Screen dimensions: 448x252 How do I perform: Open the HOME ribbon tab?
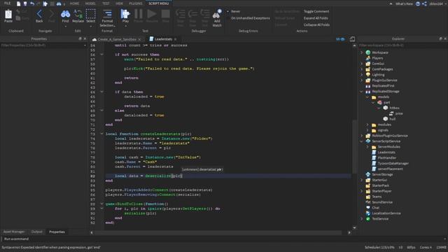tap(74, 3)
